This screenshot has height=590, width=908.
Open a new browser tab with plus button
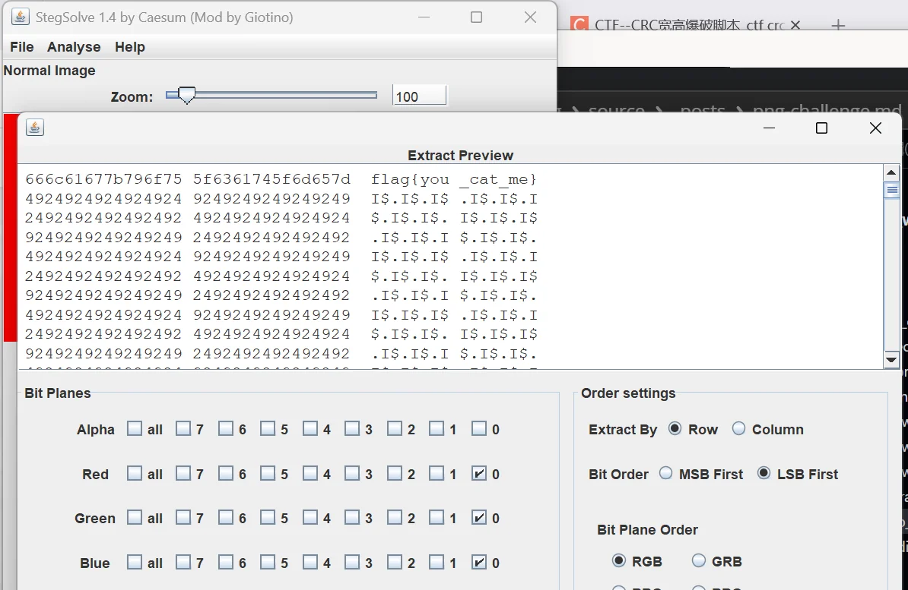pyautogui.click(x=838, y=26)
